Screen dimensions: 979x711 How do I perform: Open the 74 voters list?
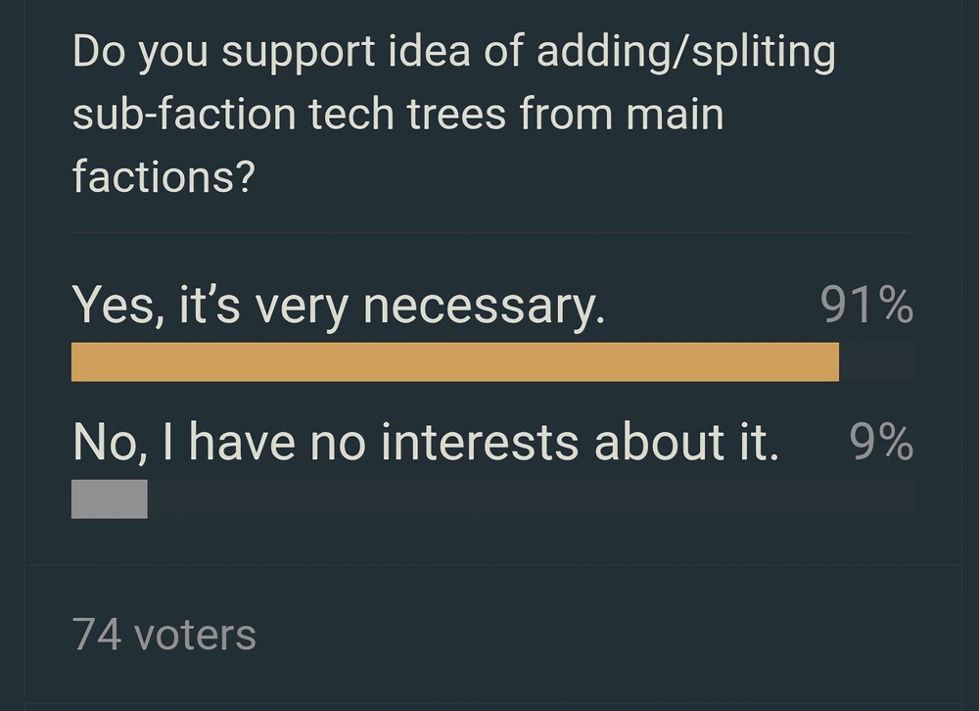point(163,635)
